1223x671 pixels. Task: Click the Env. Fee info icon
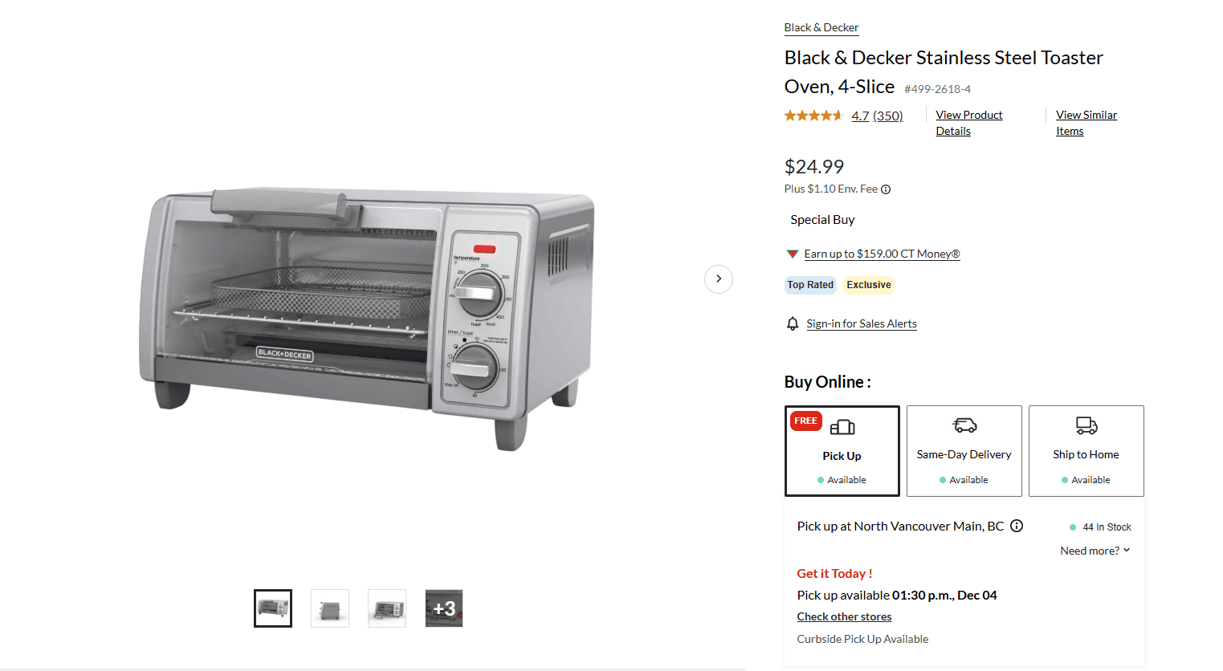tap(886, 189)
